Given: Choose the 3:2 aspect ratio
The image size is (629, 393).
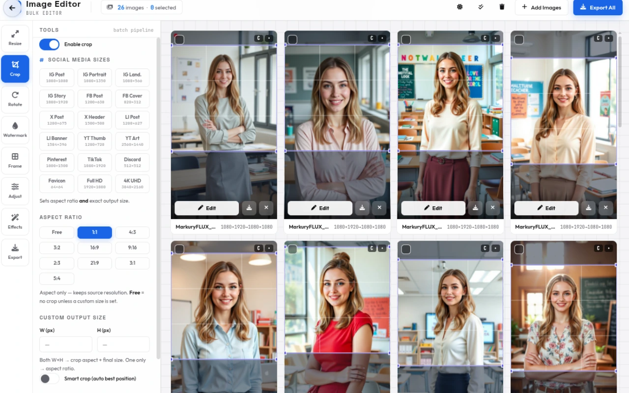Looking at the screenshot, I should (57, 248).
